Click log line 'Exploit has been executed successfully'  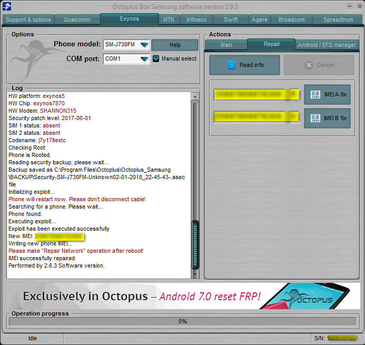coord(59,229)
